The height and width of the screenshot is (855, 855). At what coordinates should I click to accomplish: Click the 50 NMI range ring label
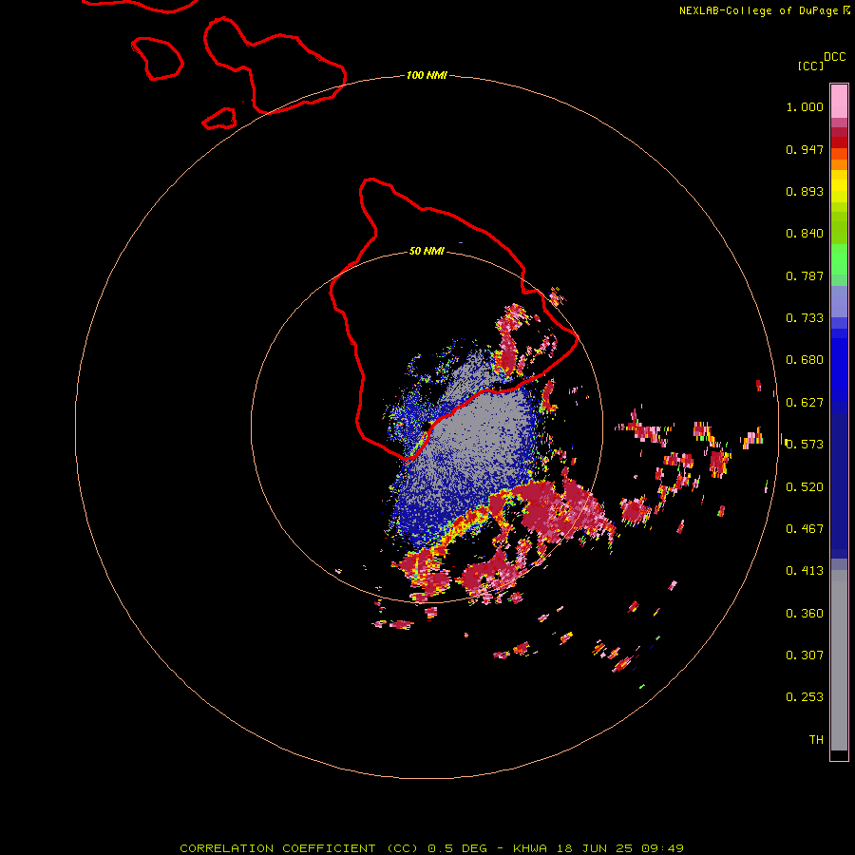point(427,251)
